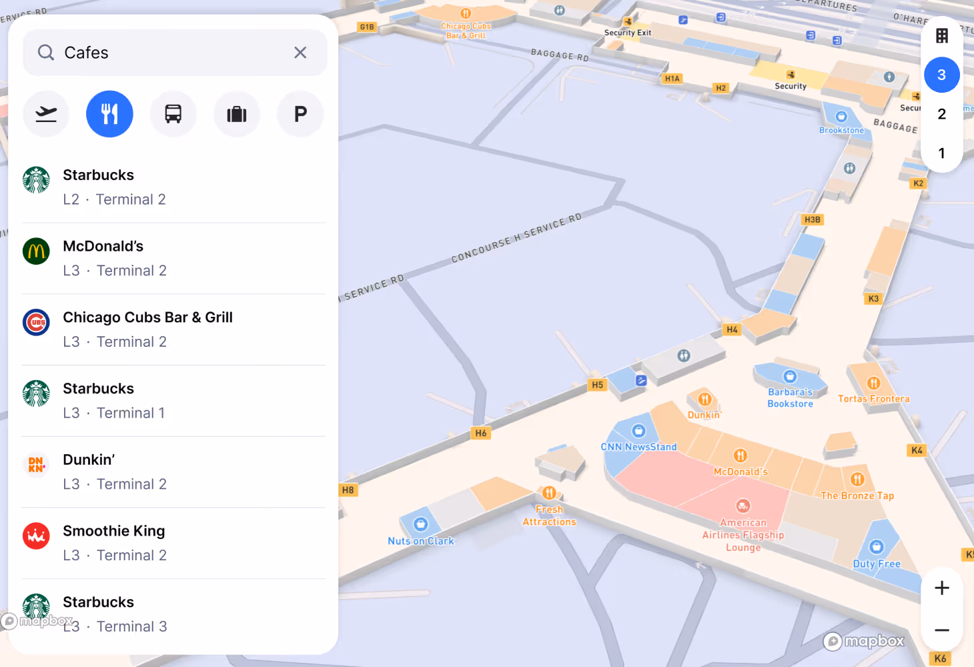
Task: Open Chicago Cubs Bar & Grill result
Action: [x=173, y=329]
